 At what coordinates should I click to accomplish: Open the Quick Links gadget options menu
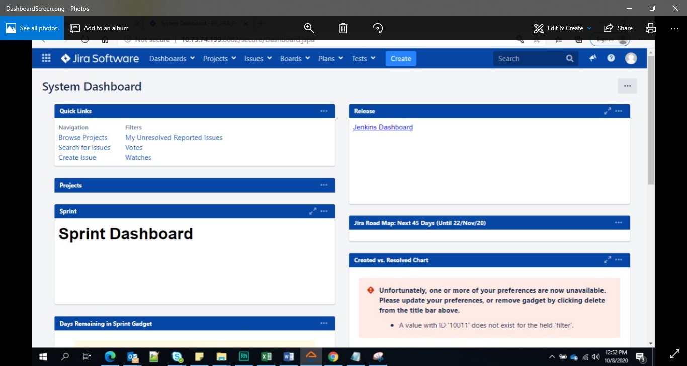[x=324, y=111]
